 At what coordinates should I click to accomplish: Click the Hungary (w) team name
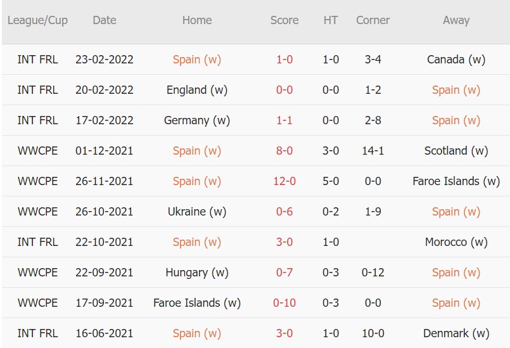pos(196,273)
